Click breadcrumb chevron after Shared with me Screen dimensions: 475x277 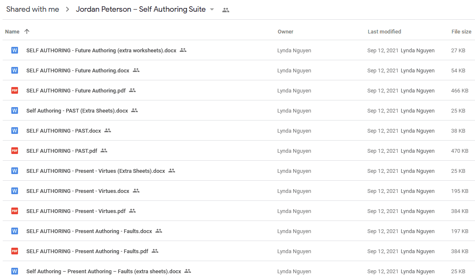pyautogui.click(x=67, y=9)
